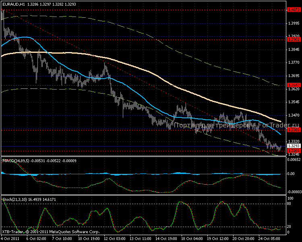Image resolution: width=302 pixels, height=242 pixels.
Task: Click the red 1.4073 price level marker
Action: (x=293, y=9)
